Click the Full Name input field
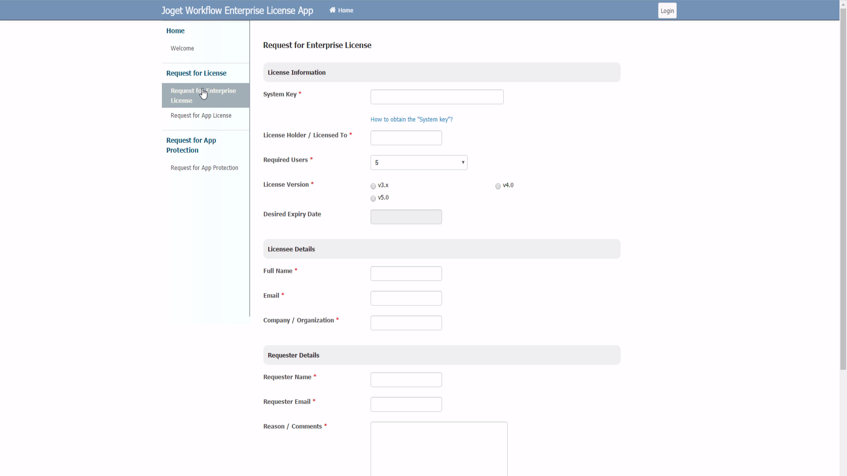This screenshot has height=476, width=847. coord(406,274)
